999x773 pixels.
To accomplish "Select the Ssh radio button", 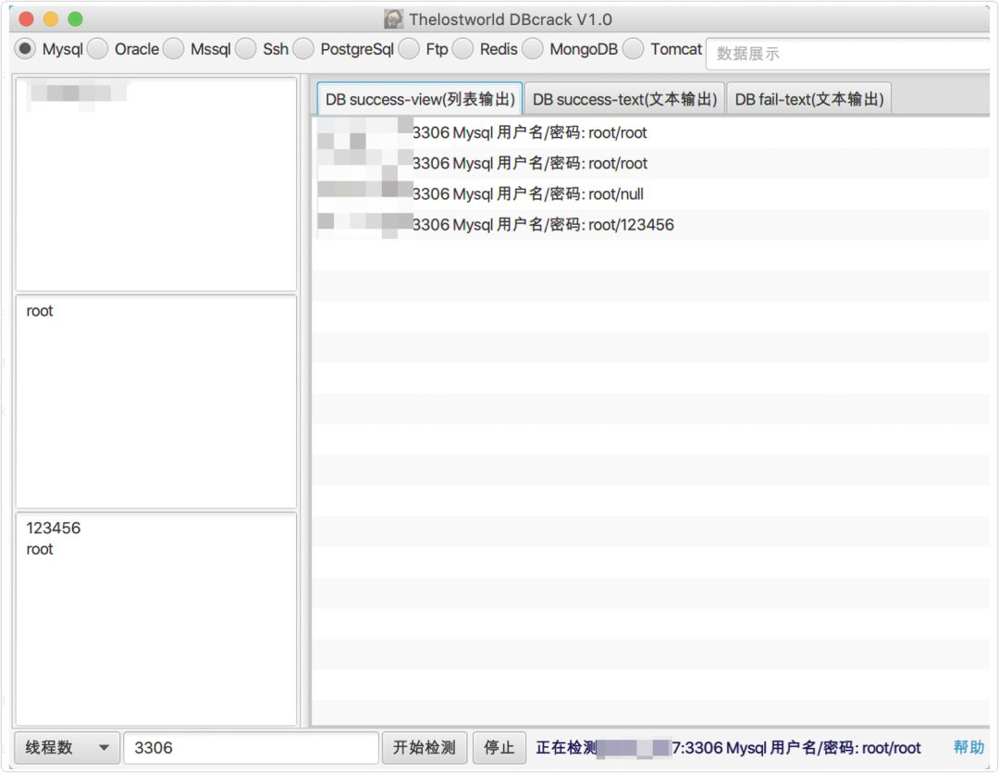I will coord(246,49).
